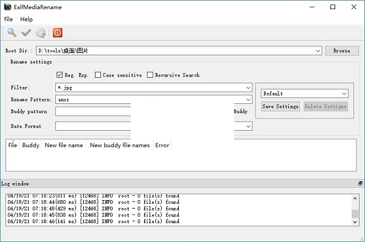The image size is (365, 242).
Task: Click the log window scrollbar thumb
Action: pos(355,213)
